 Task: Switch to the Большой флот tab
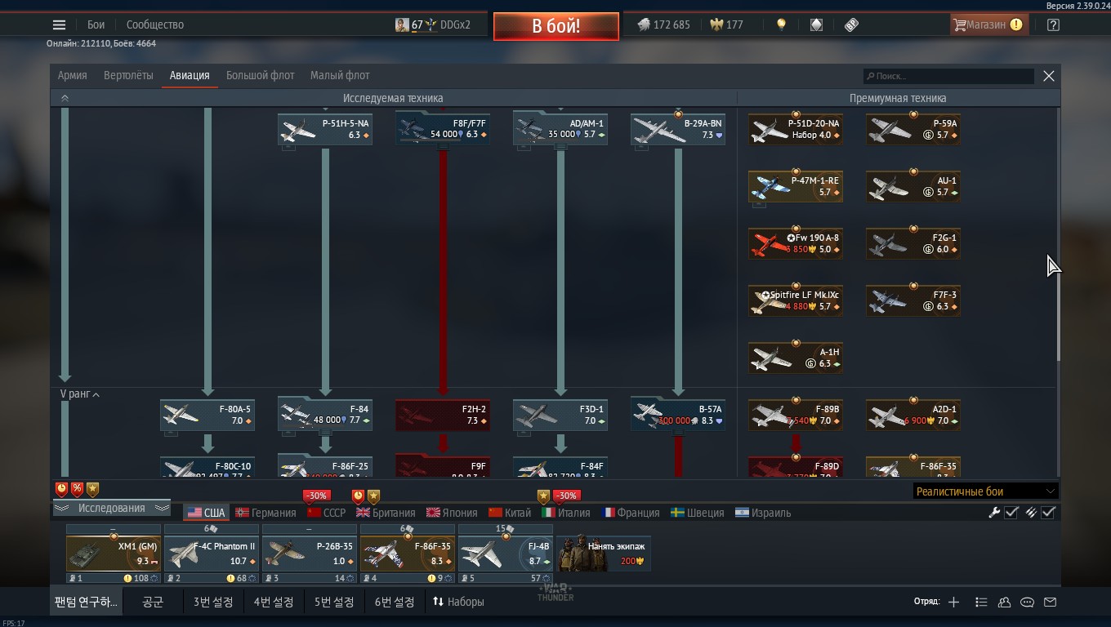(x=260, y=75)
